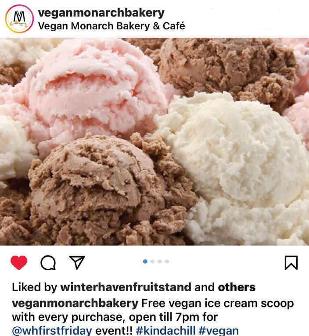Open winterhavenfruitstand's profile from likes
This screenshot has width=309, height=336.
126,287
